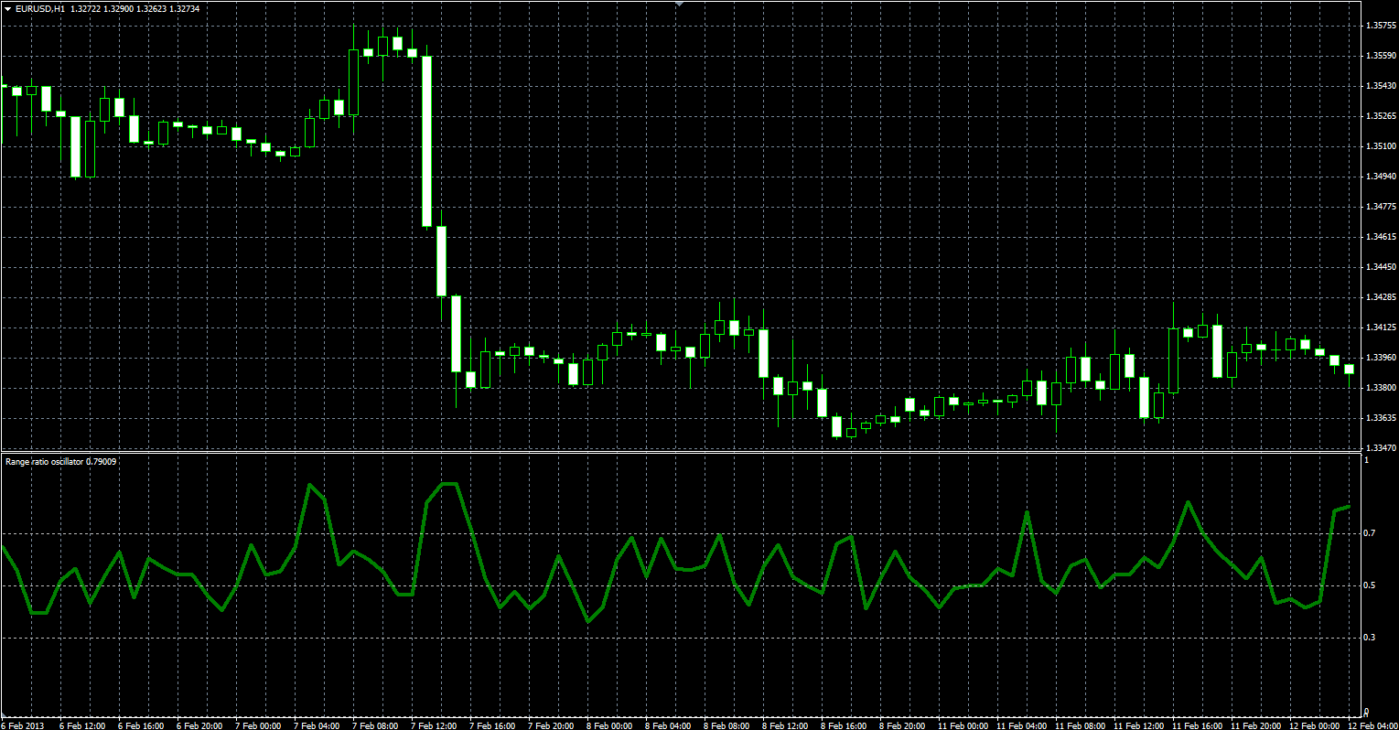Image resolution: width=1399 pixels, height=730 pixels.
Task: Click the 6 Feb 12:00 time label
Action: 81,725
